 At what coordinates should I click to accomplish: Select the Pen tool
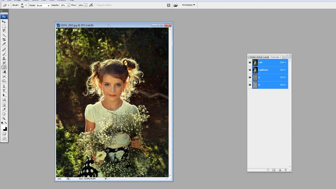tap(4, 86)
